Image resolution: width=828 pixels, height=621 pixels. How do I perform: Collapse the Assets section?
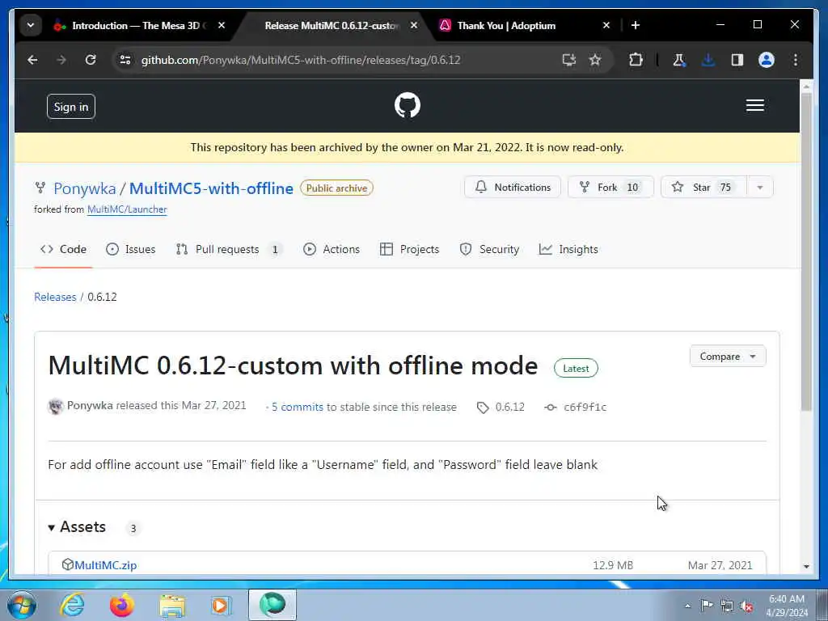click(x=77, y=527)
